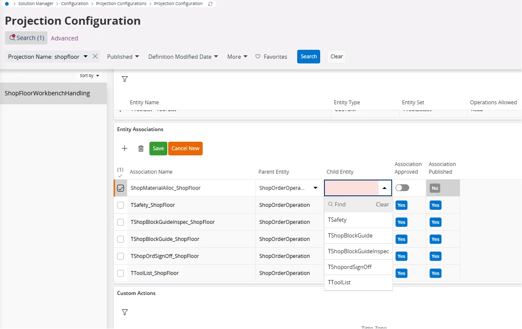
Task: Select TToolList from the child entity list
Action: [x=358, y=282]
